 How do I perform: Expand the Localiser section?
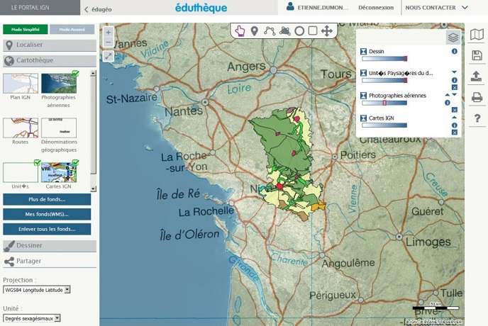point(50,45)
